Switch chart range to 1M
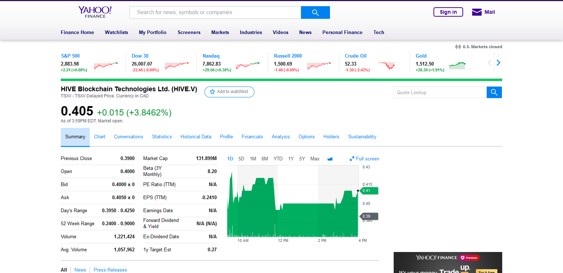The image size is (563, 273). pyautogui.click(x=253, y=159)
